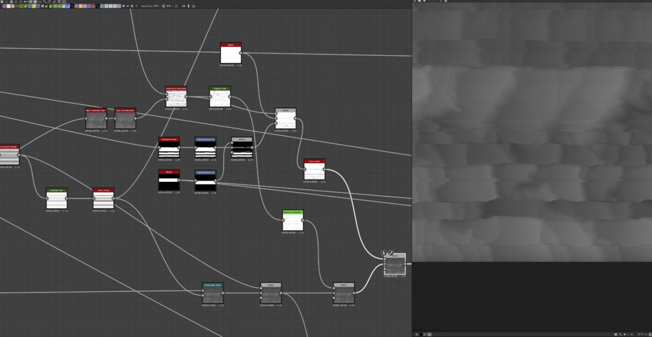Screen dimensions: 652x337
Task: Click the Channels Shuffle toolbar icon
Action: point(17,6)
